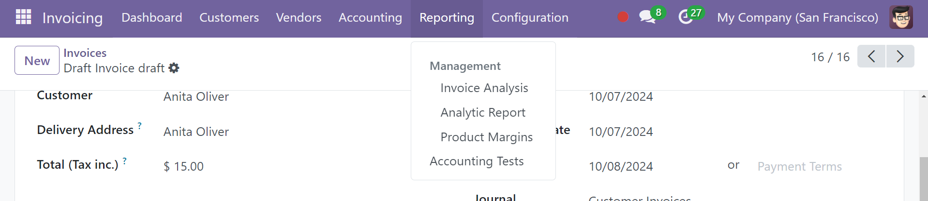Go to previous record arrow
Image resolution: width=928 pixels, height=201 pixels.
coord(871,56)
